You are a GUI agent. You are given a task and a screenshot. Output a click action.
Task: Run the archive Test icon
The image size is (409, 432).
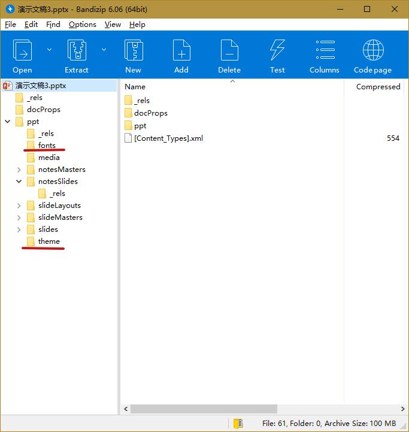click(277, 51)
